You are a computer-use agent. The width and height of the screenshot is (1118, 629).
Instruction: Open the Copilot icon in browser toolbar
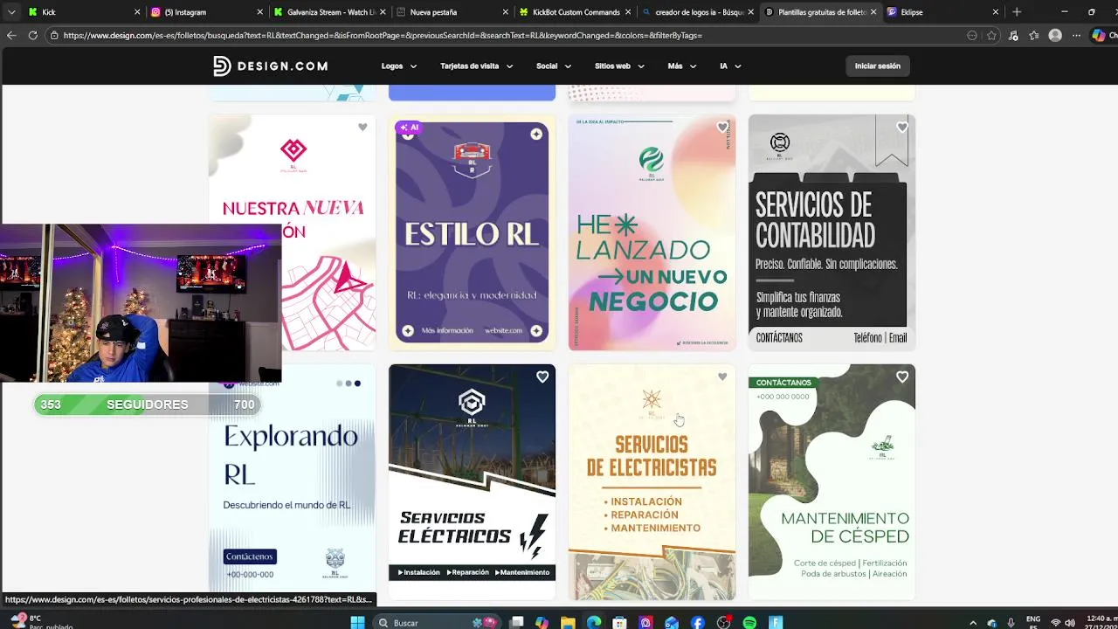1099,36
